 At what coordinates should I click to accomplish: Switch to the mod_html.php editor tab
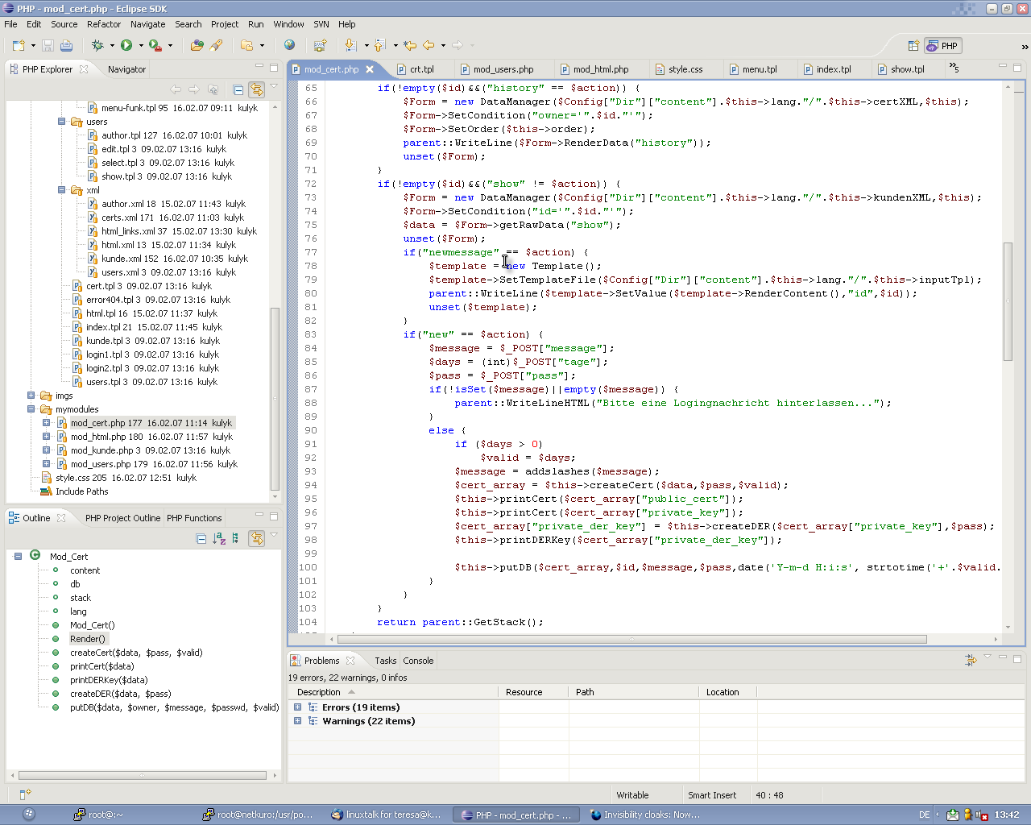600,69
